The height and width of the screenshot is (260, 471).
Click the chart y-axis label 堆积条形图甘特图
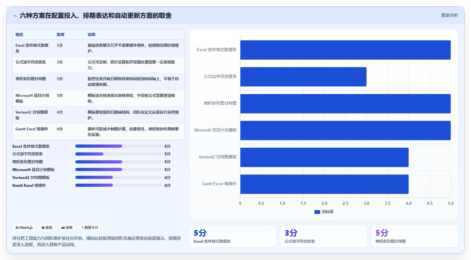(220, 103)
